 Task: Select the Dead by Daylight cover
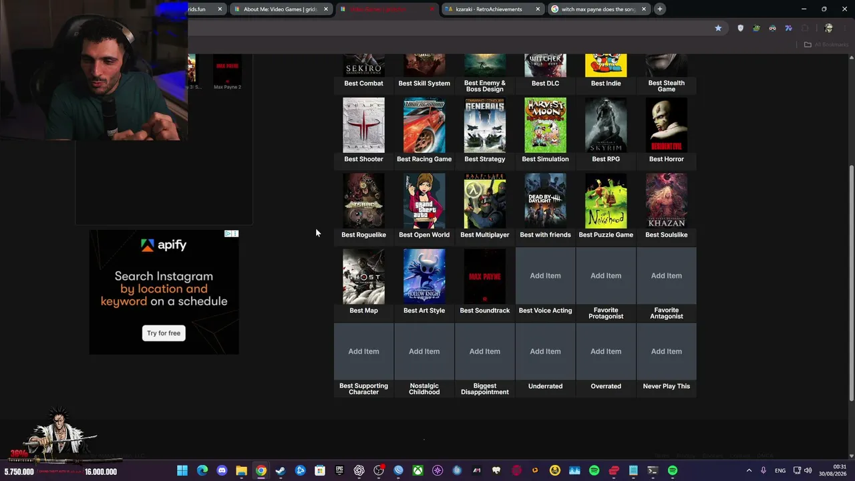545,201
